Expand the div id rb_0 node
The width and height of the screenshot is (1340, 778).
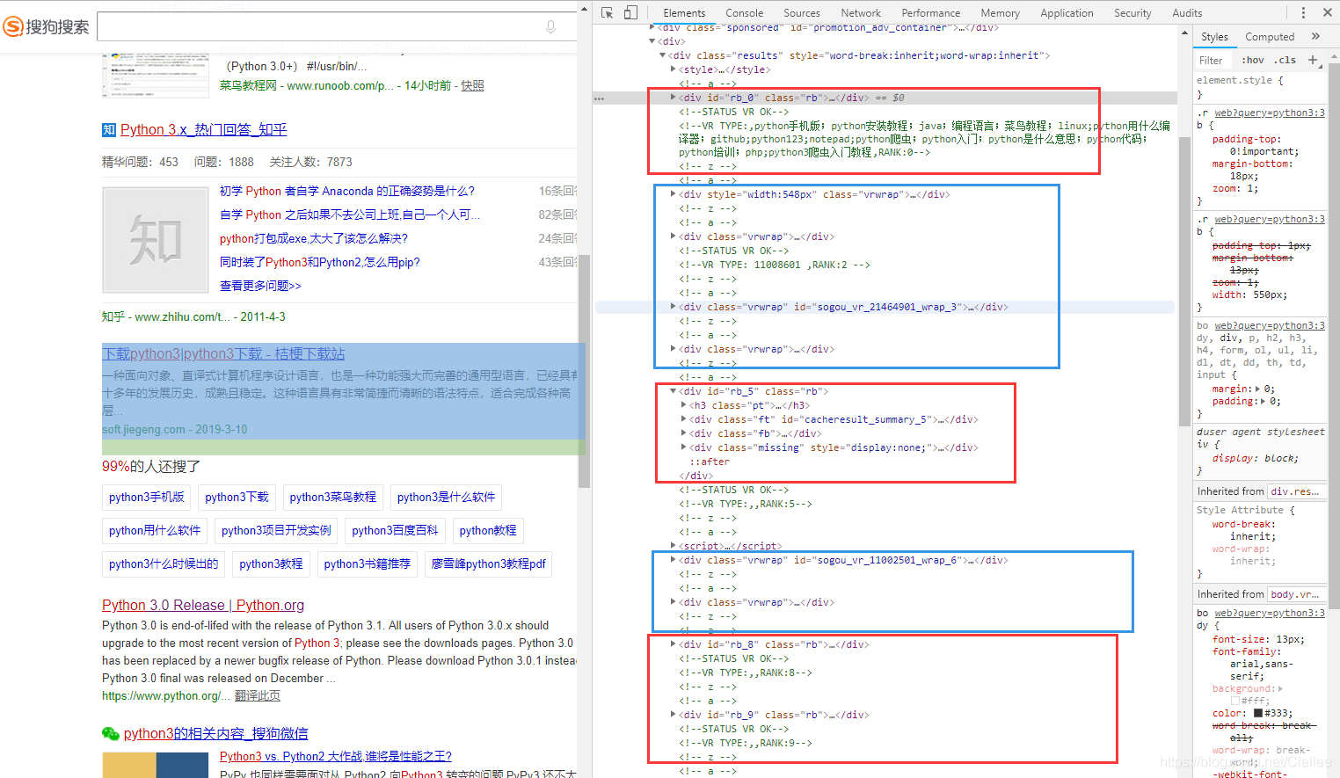673,98
